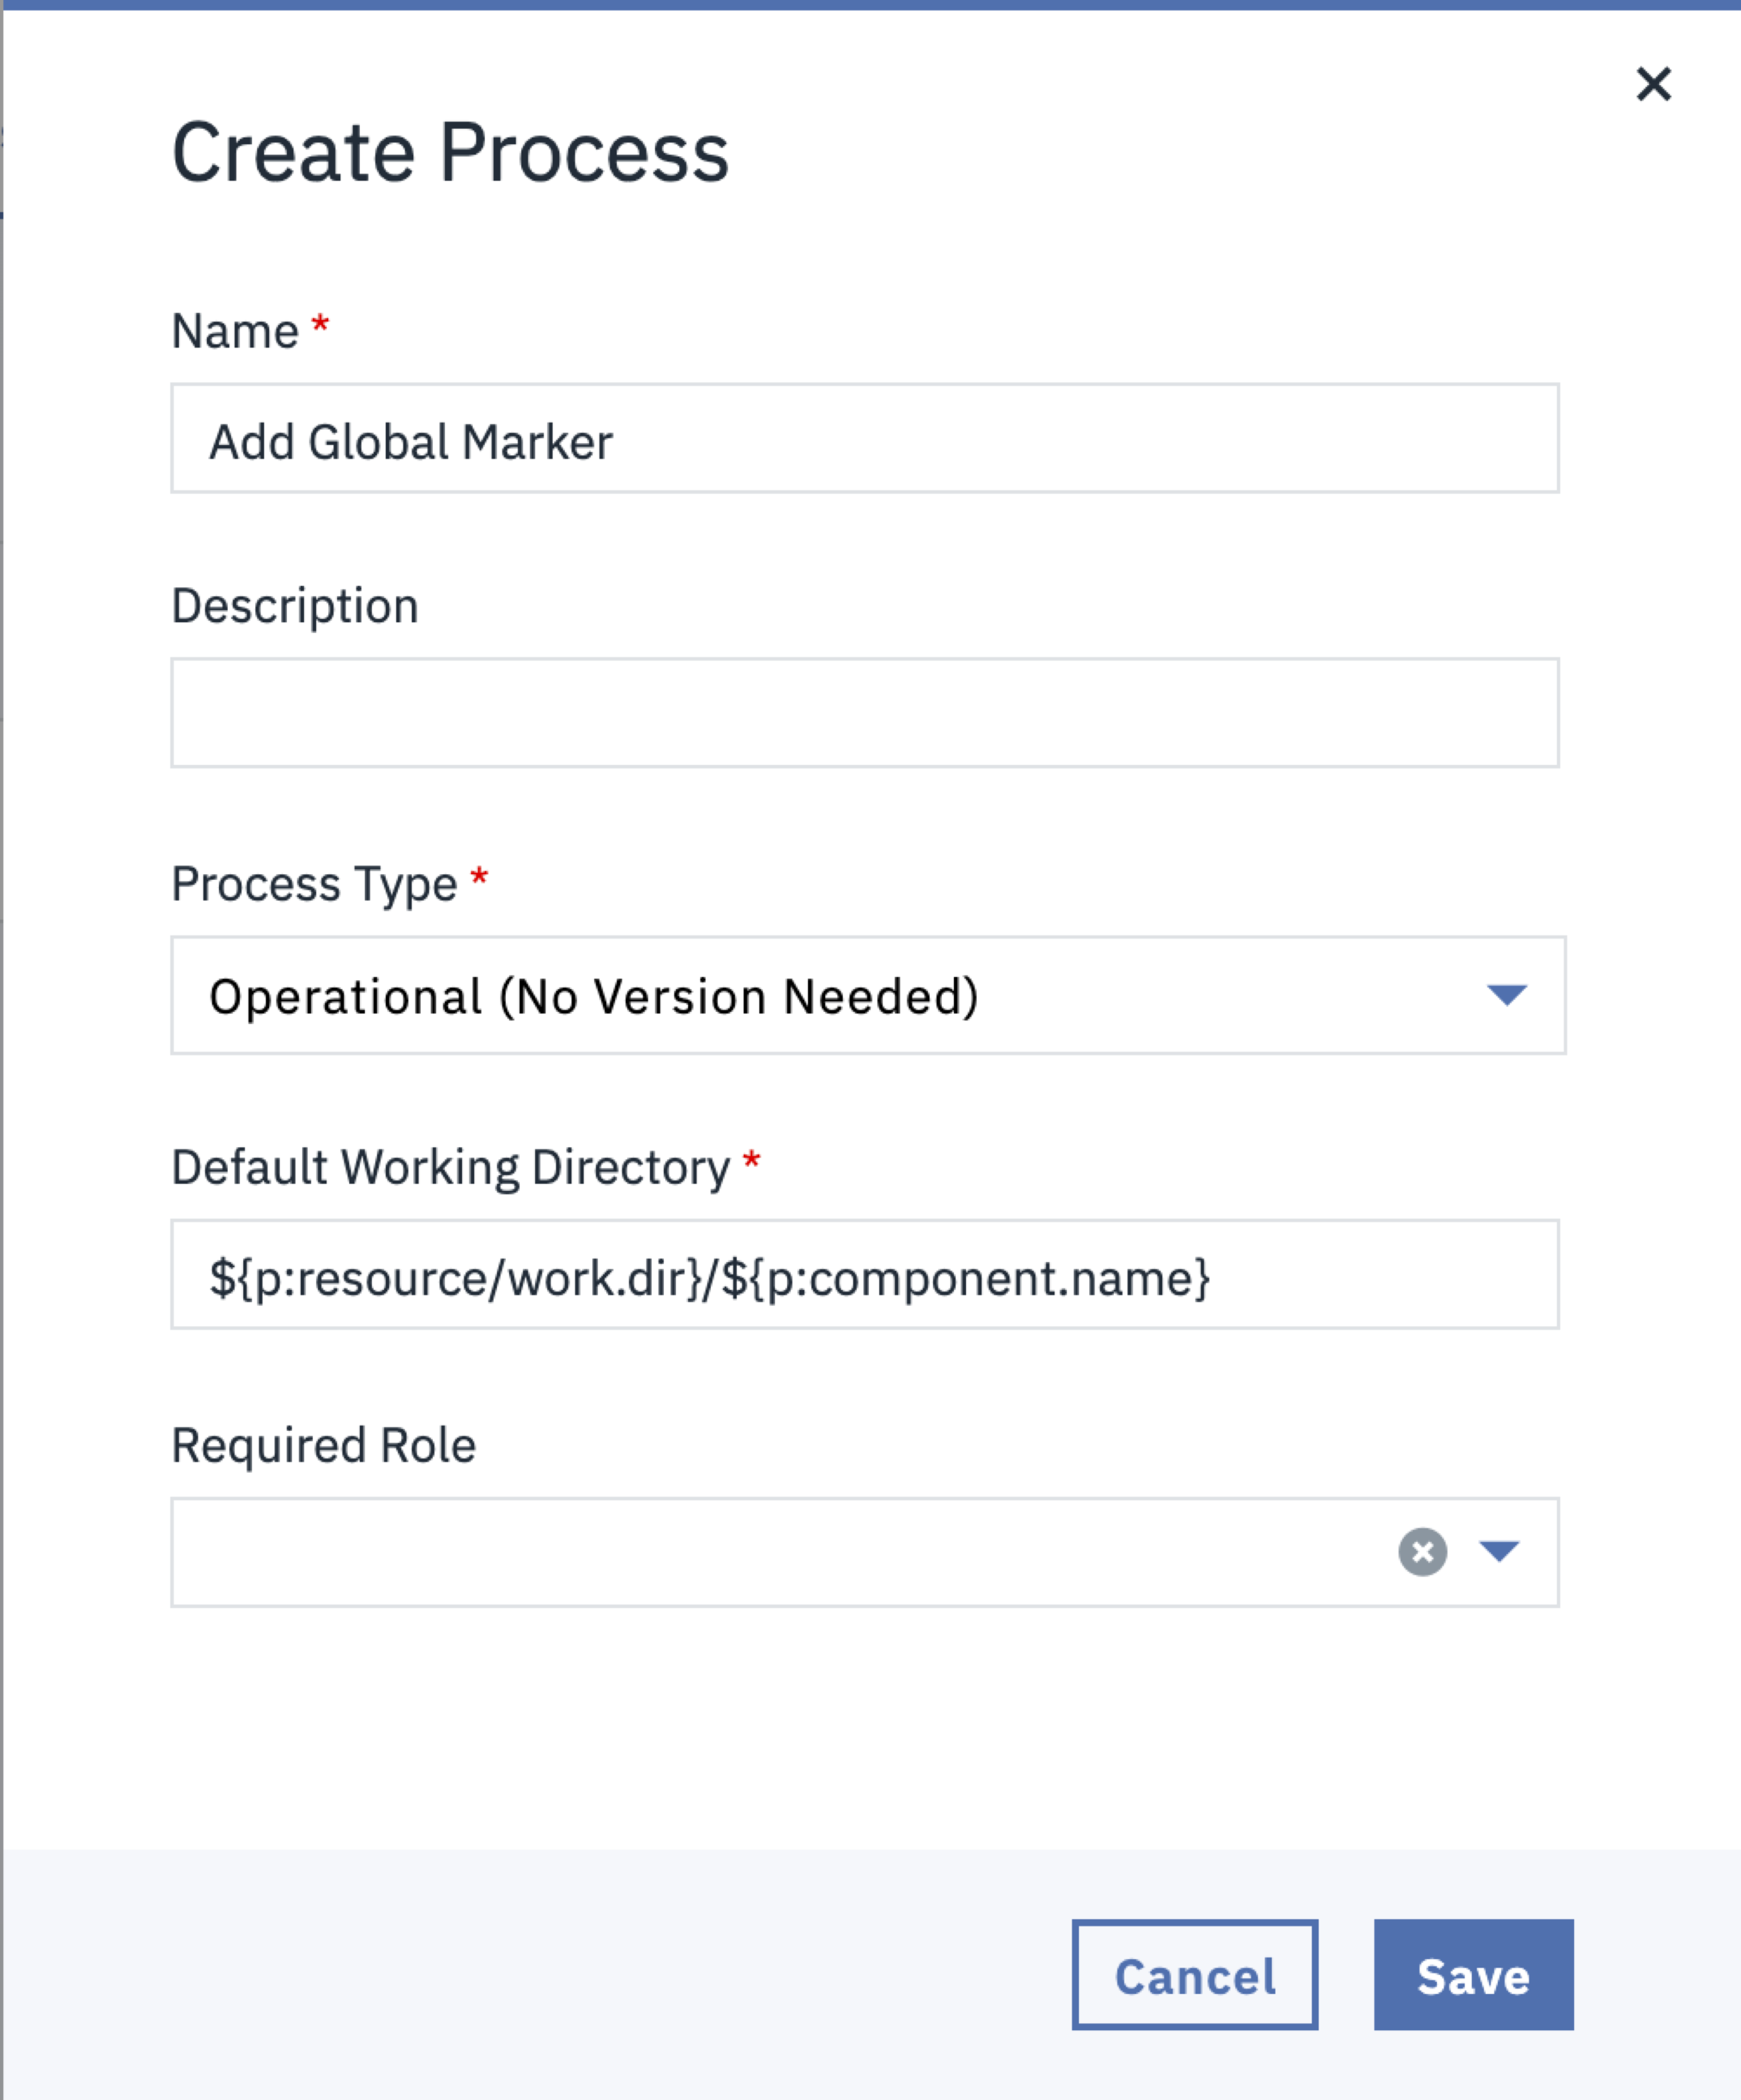Screen dimensions: 1741x2100
Task: Save the new process
Action: [x=1473, y=1976]
